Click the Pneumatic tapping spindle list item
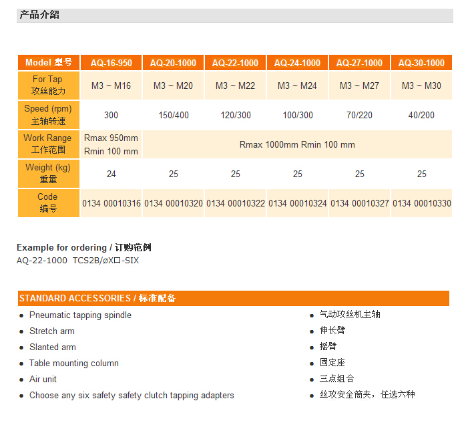This screenshot has width=474, height=423. [80, 315]
